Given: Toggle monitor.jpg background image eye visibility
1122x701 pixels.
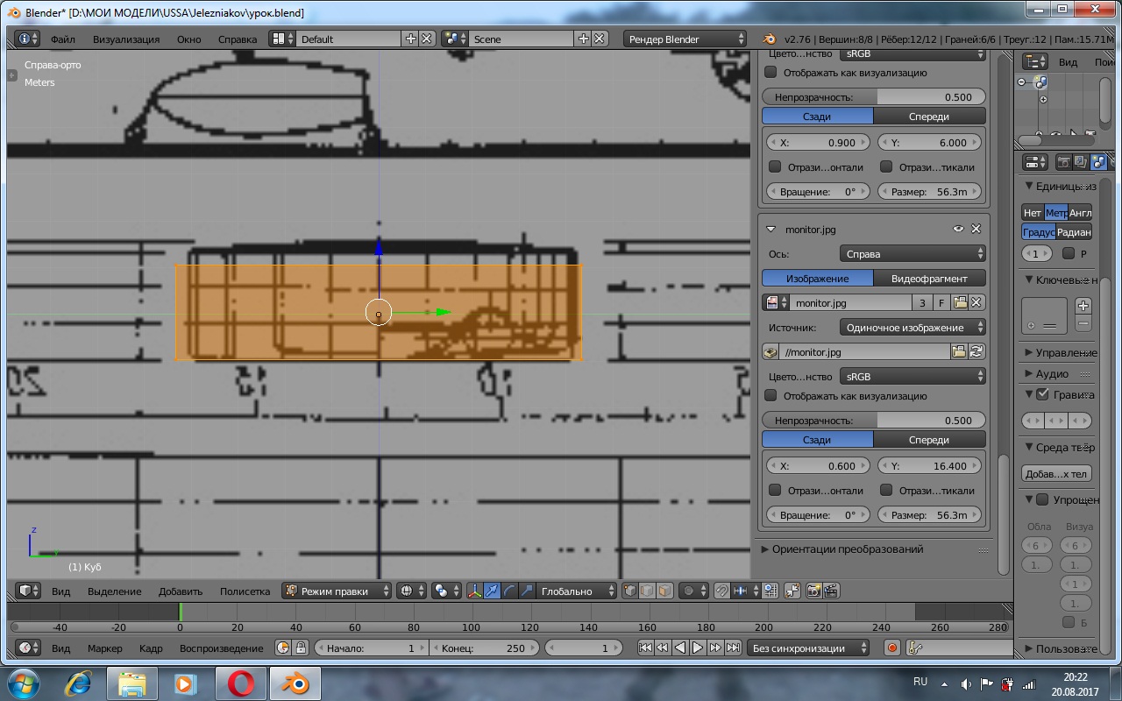Looking at the screenshot, I should 958,229.
